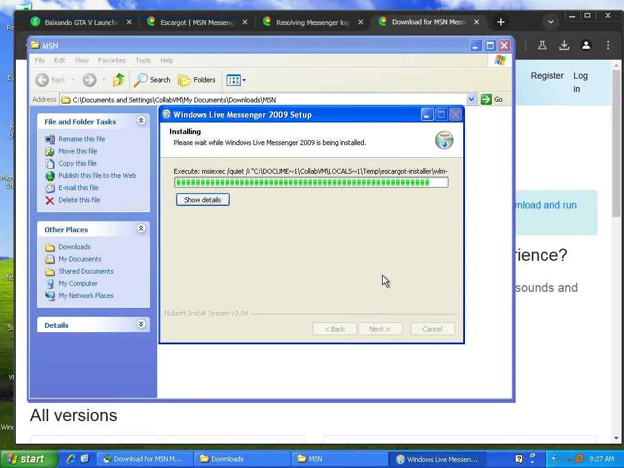Image resolution: width=624 pixels, height=468 pixels.
Task: Close the Escargot MSN Messenger tab
Action: click(x=245, y=23)
